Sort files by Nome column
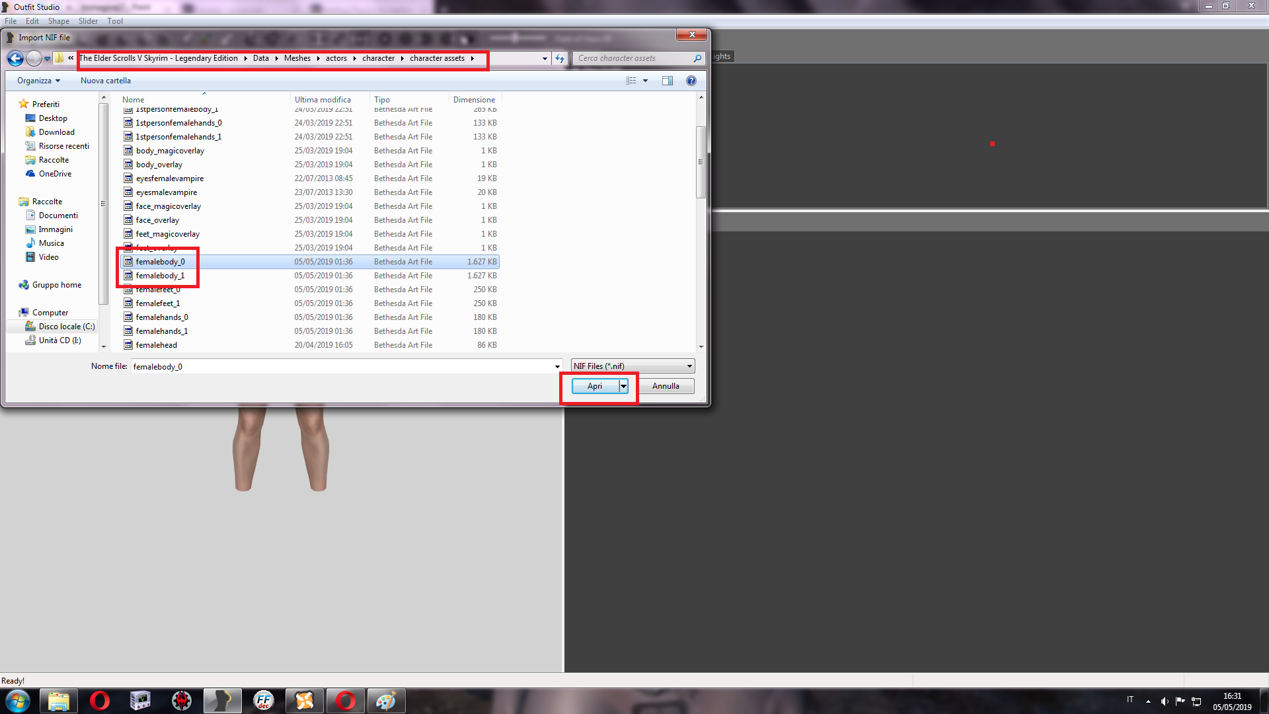The height and width of the screenshot is (714, 1269). [205, 100]
